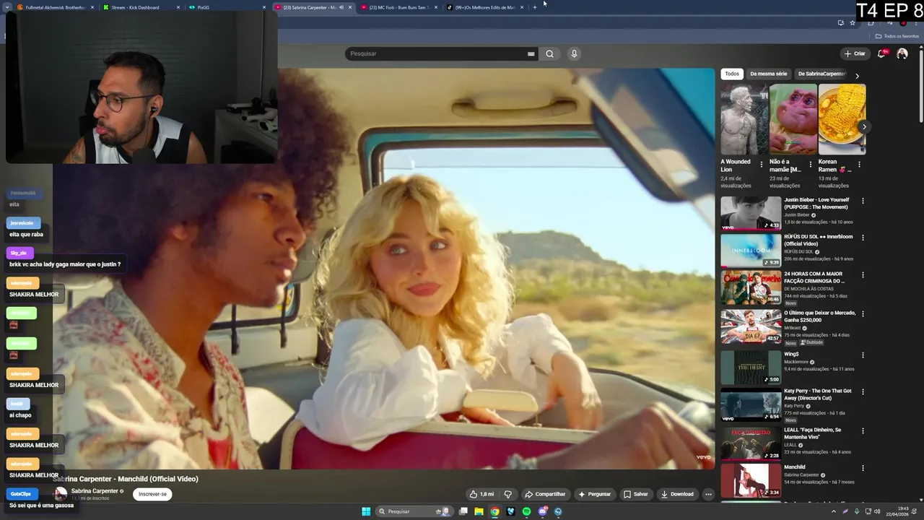
Task: Open LEALL 'Faça Dinheiro' video title
Action: pyautogui.click(x=812, y=433)
